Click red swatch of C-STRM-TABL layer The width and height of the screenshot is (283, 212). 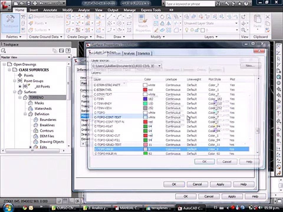(145, 90)
